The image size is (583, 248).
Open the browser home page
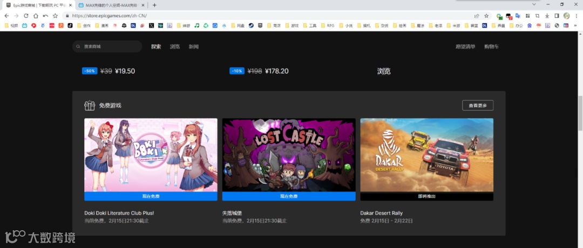click(x=36, y=16)
